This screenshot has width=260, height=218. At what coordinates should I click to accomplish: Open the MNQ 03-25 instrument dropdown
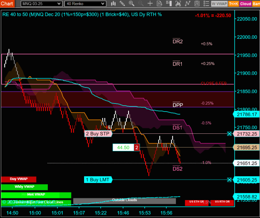point(42,4)
